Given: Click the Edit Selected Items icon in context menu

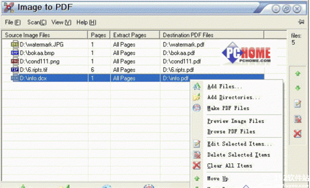Looking at the screenshot, I should click(x=197, y=144).
